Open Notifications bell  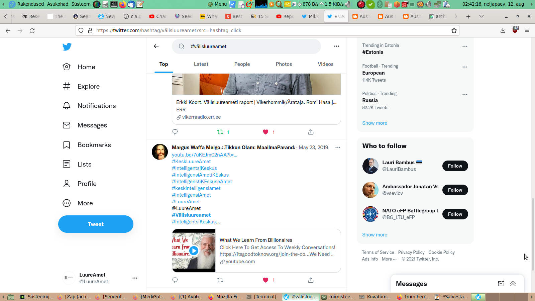point(89,106)
